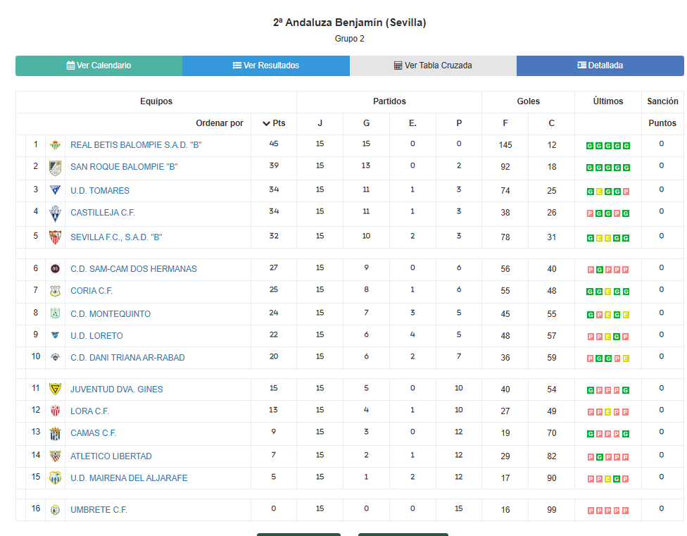Click C.D. Montequinto team crest

[x=55, y=313]
